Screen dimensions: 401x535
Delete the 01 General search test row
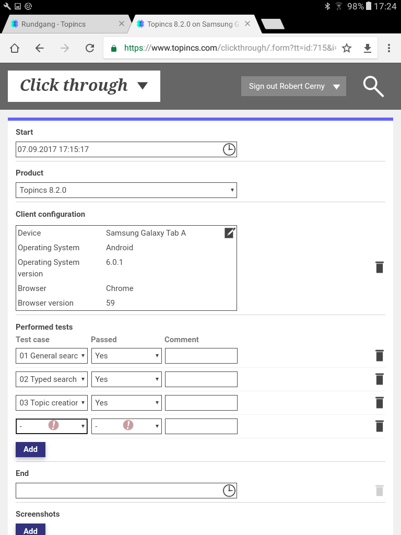[380, 356]
